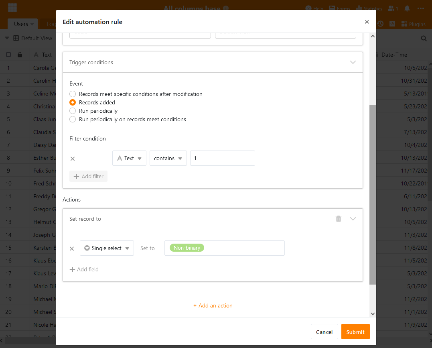
Task: Remove the Text contains filter condition
Action: click(x=73, y=159)
